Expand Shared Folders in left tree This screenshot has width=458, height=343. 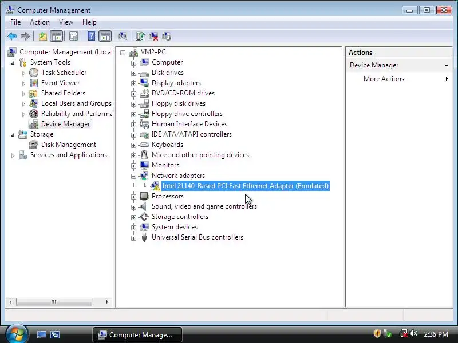23,94
